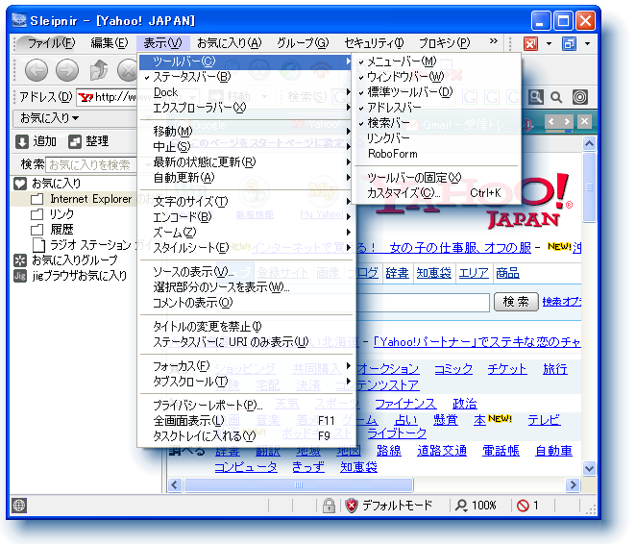Click the magnifying glass search icon
636x544 pixels.
point(556,97)
